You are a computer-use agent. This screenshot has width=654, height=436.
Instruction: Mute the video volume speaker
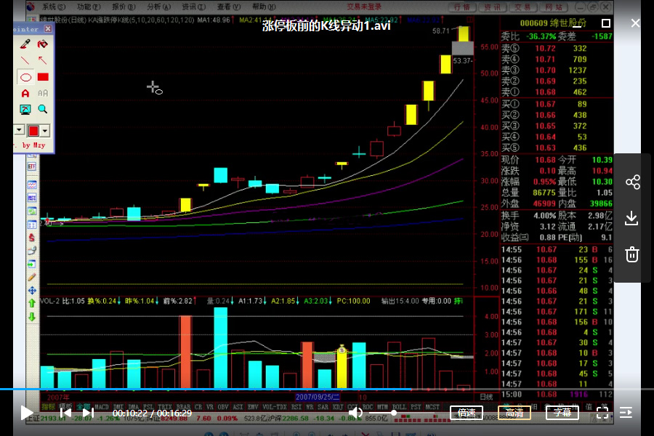(355, 413)
